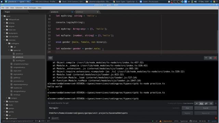Click the update notice in status bar
The height and width of the screenshot is (123, 219).
click(212, 121)
